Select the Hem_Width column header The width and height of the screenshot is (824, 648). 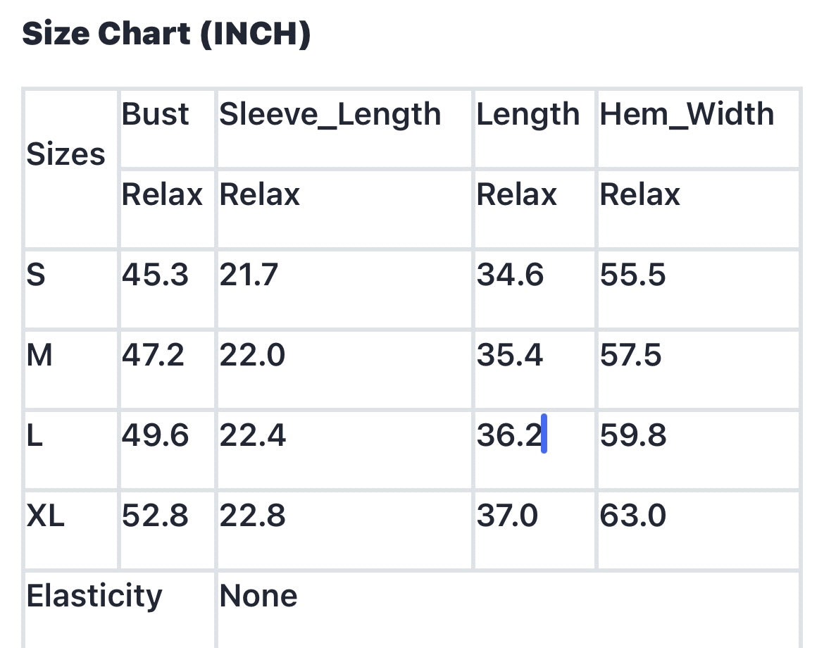point(686,114)
